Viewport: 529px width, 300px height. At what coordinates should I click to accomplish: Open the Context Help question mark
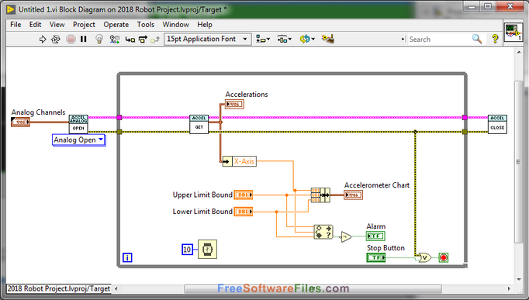(x=495, y=39)
